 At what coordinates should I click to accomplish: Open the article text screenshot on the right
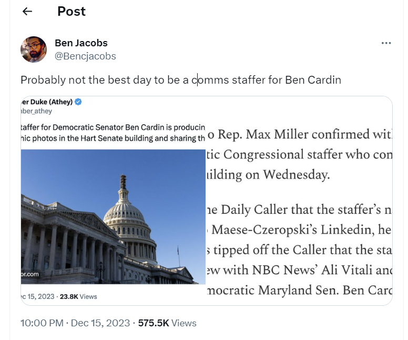coord(299,211)
